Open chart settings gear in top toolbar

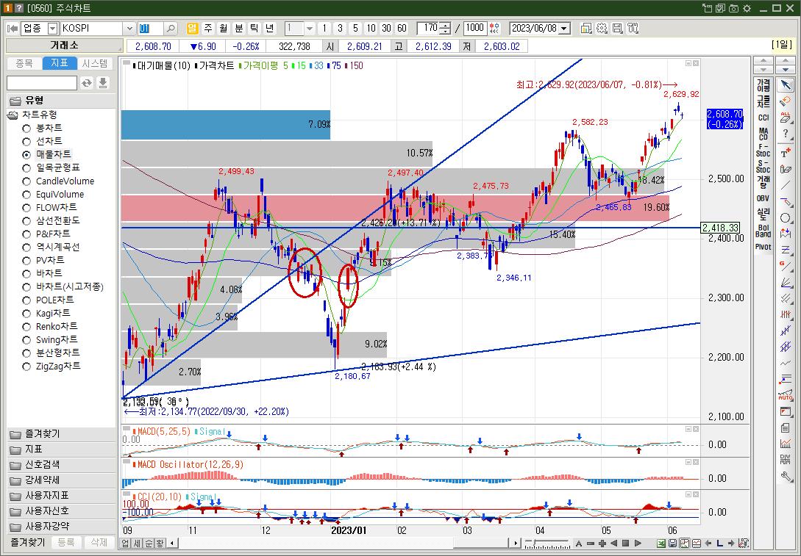(602, 28)
